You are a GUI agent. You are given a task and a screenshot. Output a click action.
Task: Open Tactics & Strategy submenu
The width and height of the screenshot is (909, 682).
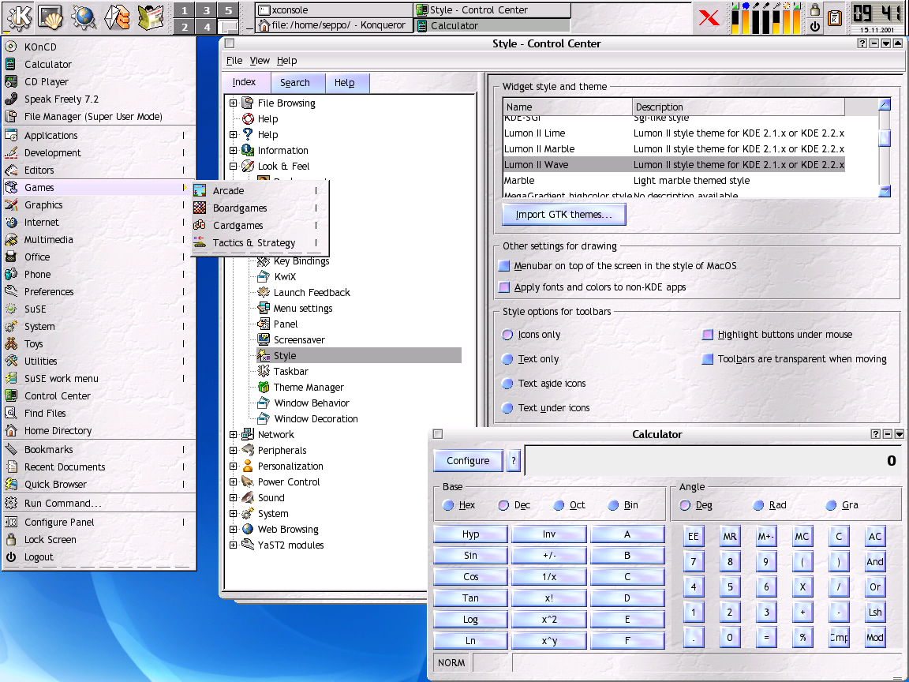260,243
